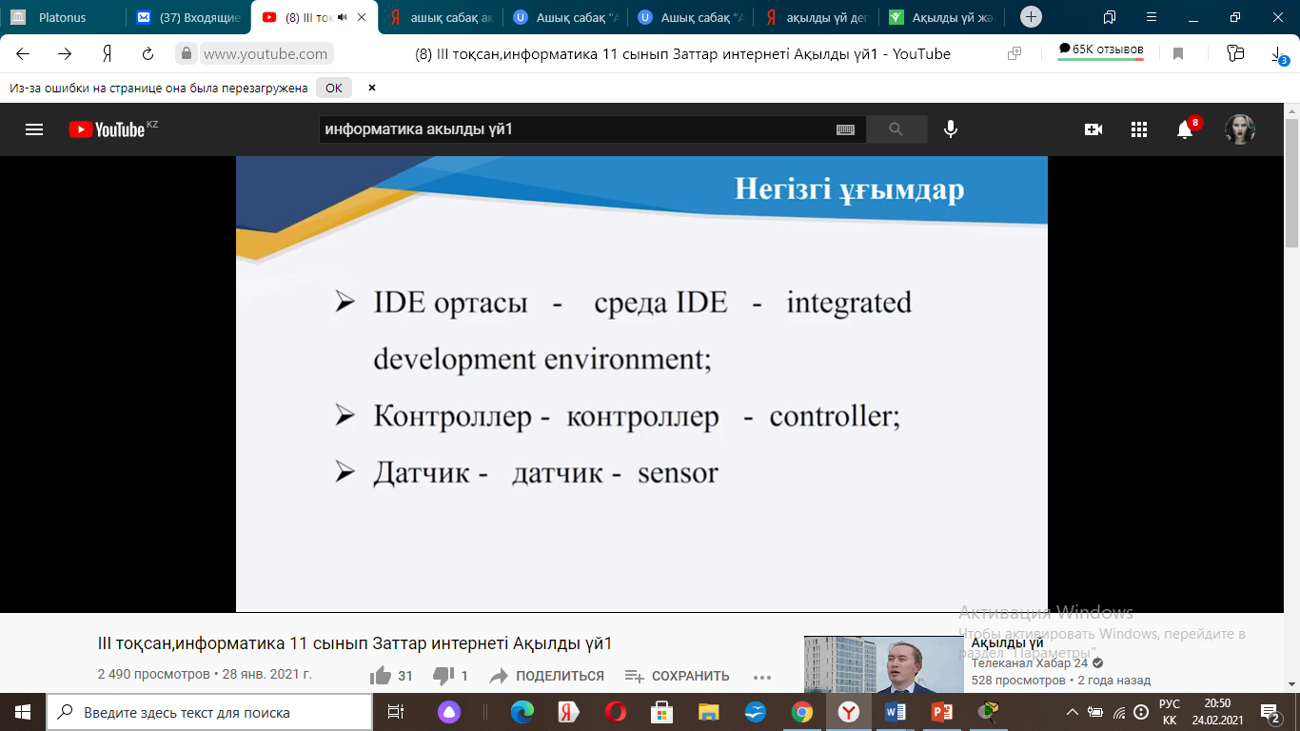Open the account avatar menu

pos(1239,129)
